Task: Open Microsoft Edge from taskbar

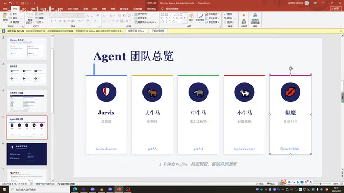Action: click(x=75, y=189)
